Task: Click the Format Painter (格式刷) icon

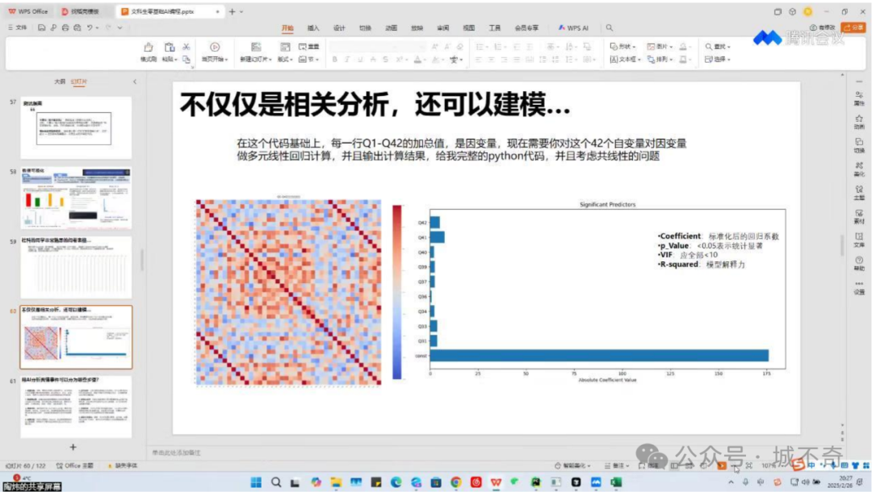Action: pyautogui.click(x=148, y=48)
